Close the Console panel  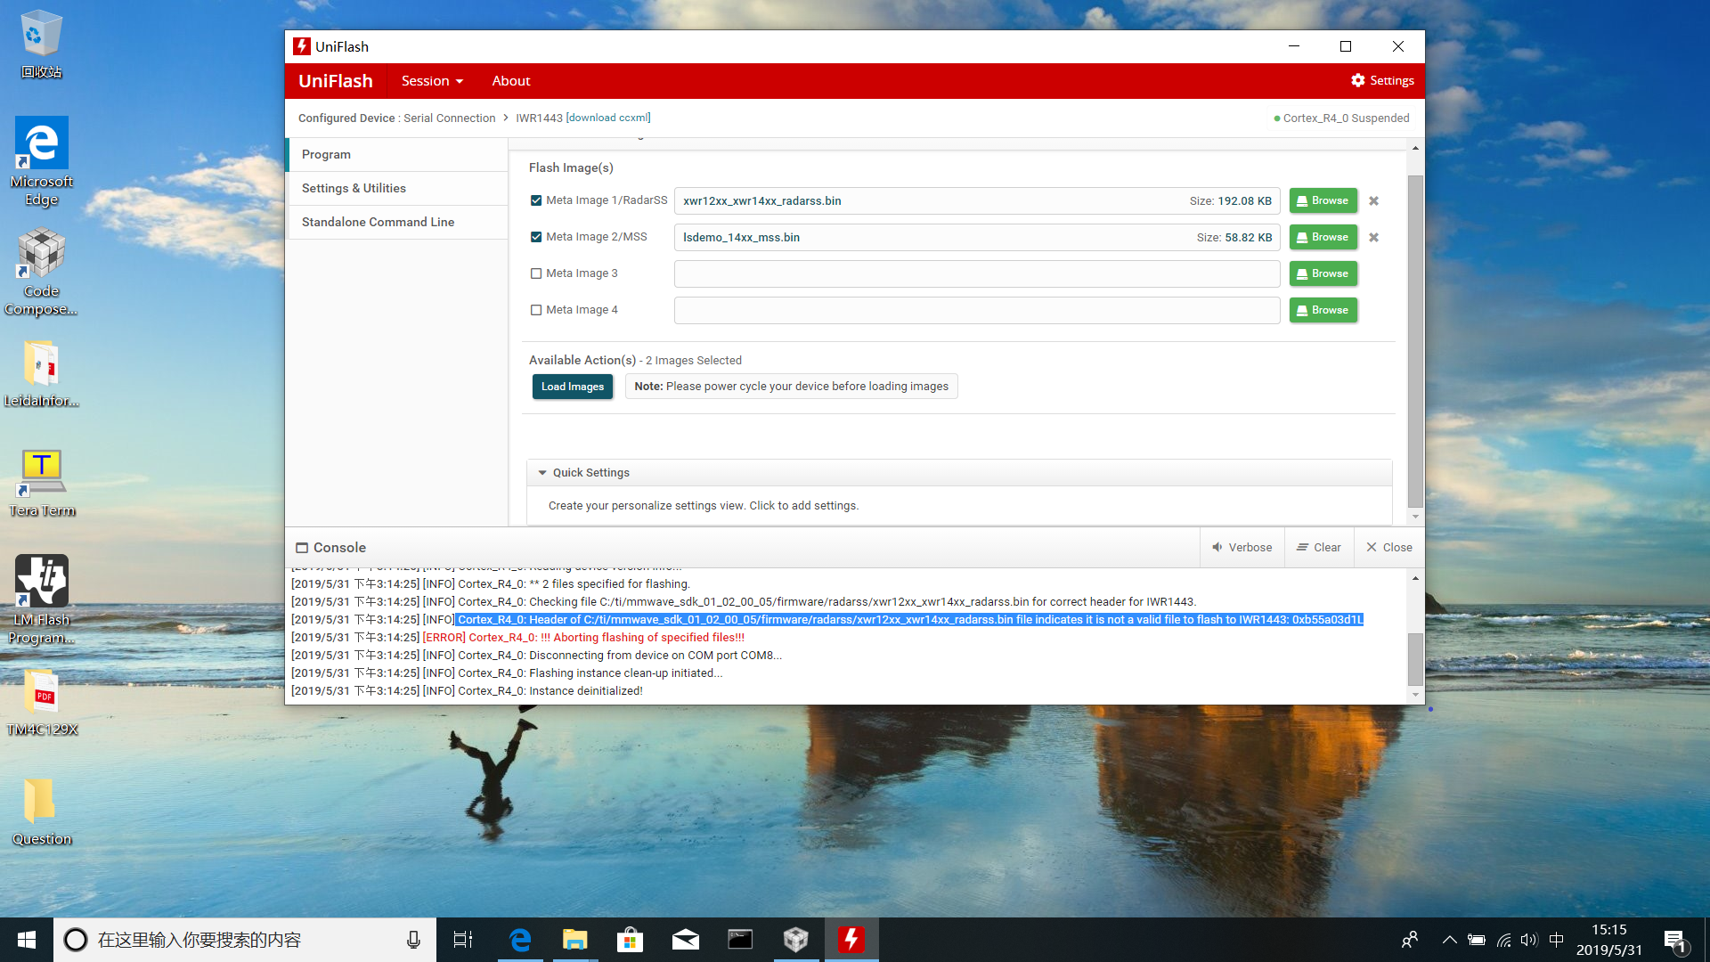click(x=1389, y=548)
